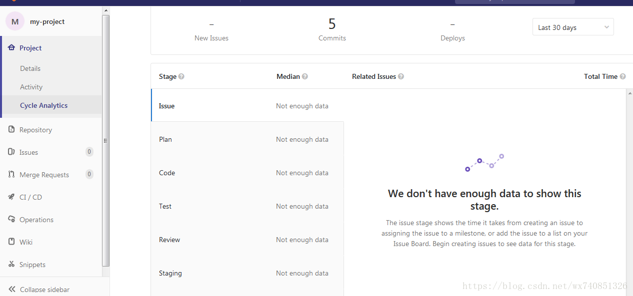Click the Snippets scissors icon

point(11,264)
